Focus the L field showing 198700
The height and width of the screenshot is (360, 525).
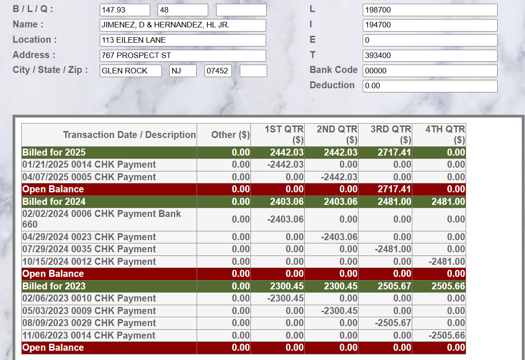click(x=429, y=10)
